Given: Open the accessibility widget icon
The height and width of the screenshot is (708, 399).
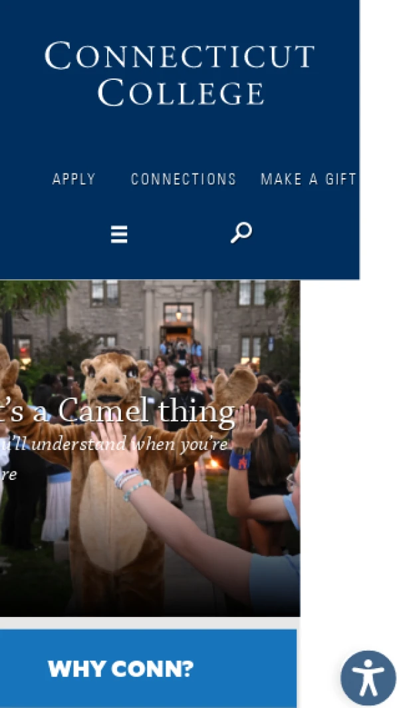Looking at the screenshot, I should point(368,677).
